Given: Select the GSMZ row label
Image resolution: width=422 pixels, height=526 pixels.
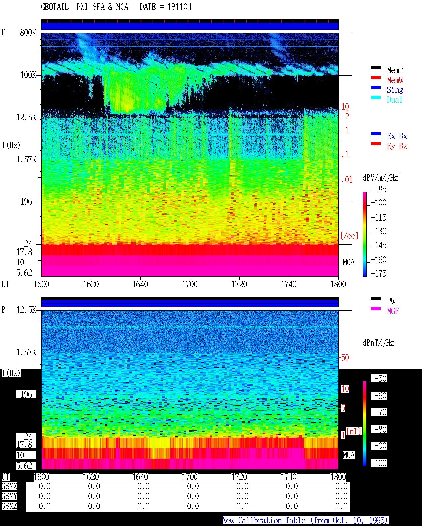Looking at the screenshot, I should point(9,506).
